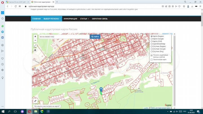The image size is (203, 114).
Task: Open fullscreen map view icon
Action: click(x=35, y=46)
